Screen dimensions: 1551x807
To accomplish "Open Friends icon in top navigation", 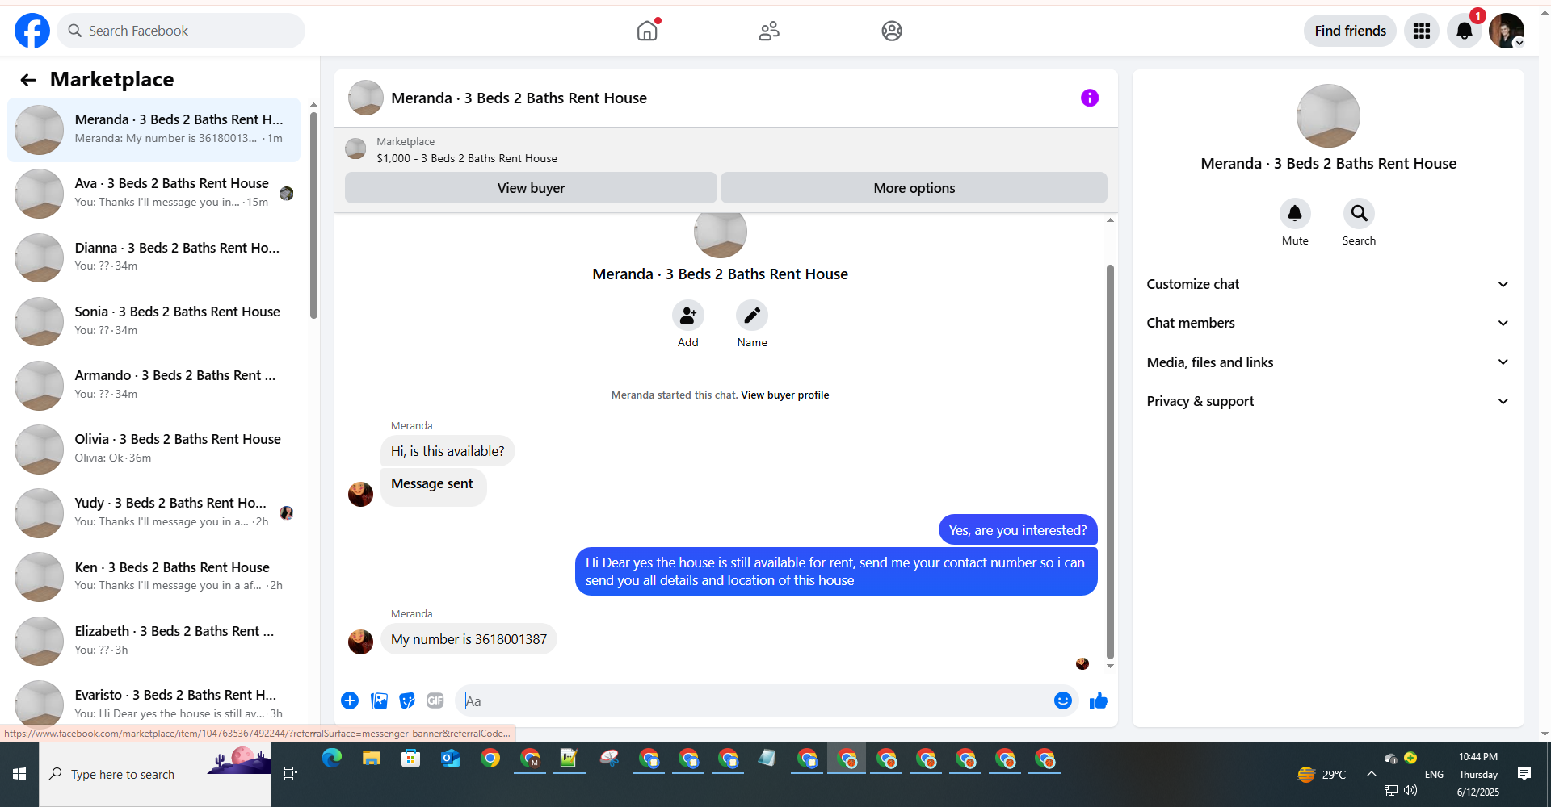I will tap(769, 31).
